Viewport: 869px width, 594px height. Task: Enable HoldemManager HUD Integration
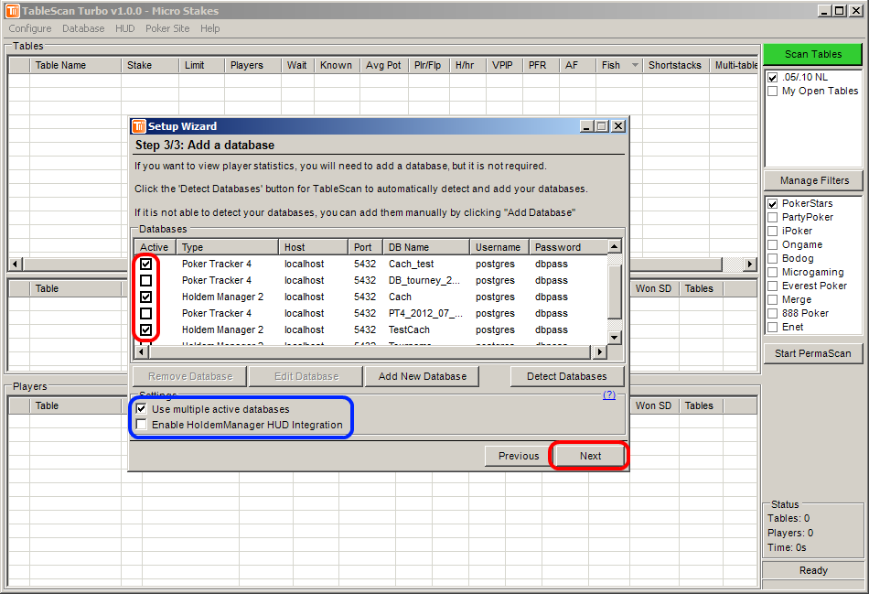tap(141, 425)
